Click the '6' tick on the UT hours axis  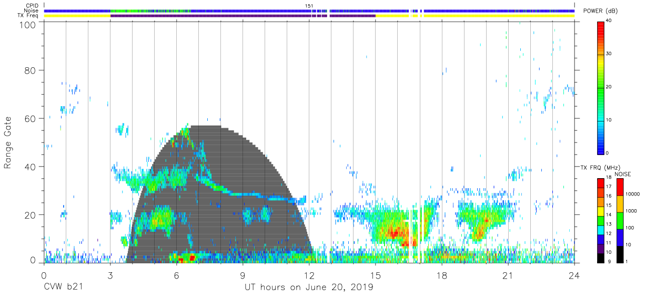tap(176, 274)
